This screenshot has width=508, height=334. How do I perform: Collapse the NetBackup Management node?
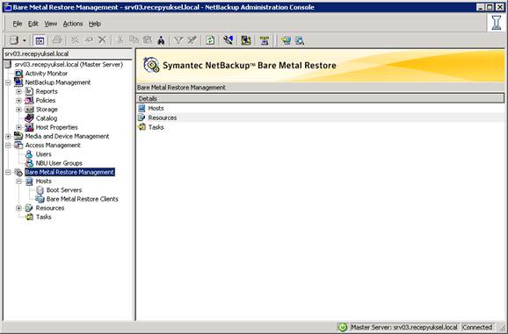pyautogui.click(x=8, y=82)
